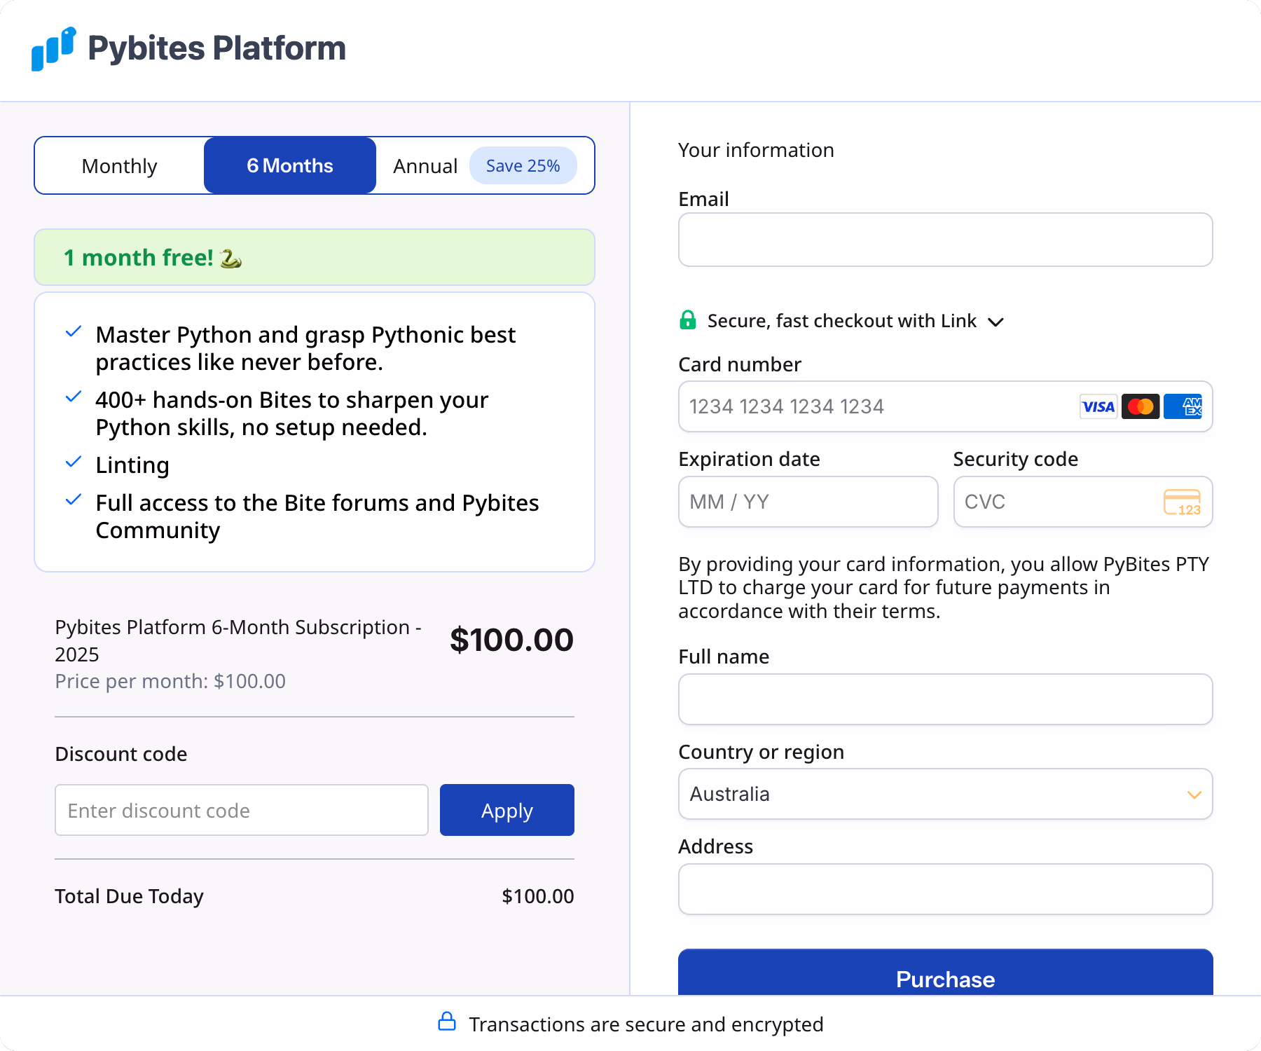Viewport: 1261px width, 1051px height.
Task: Click the Your information heading
Action: (x=756, y=150)
